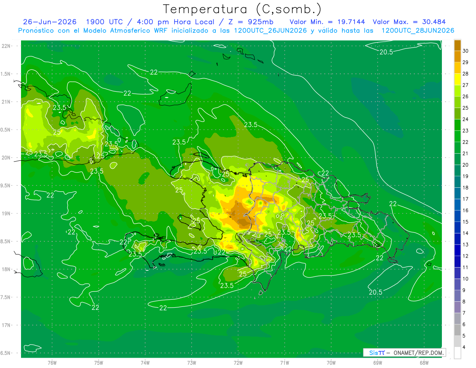Pick the blue swatch between labels 15 and 16

click(457, 216)
